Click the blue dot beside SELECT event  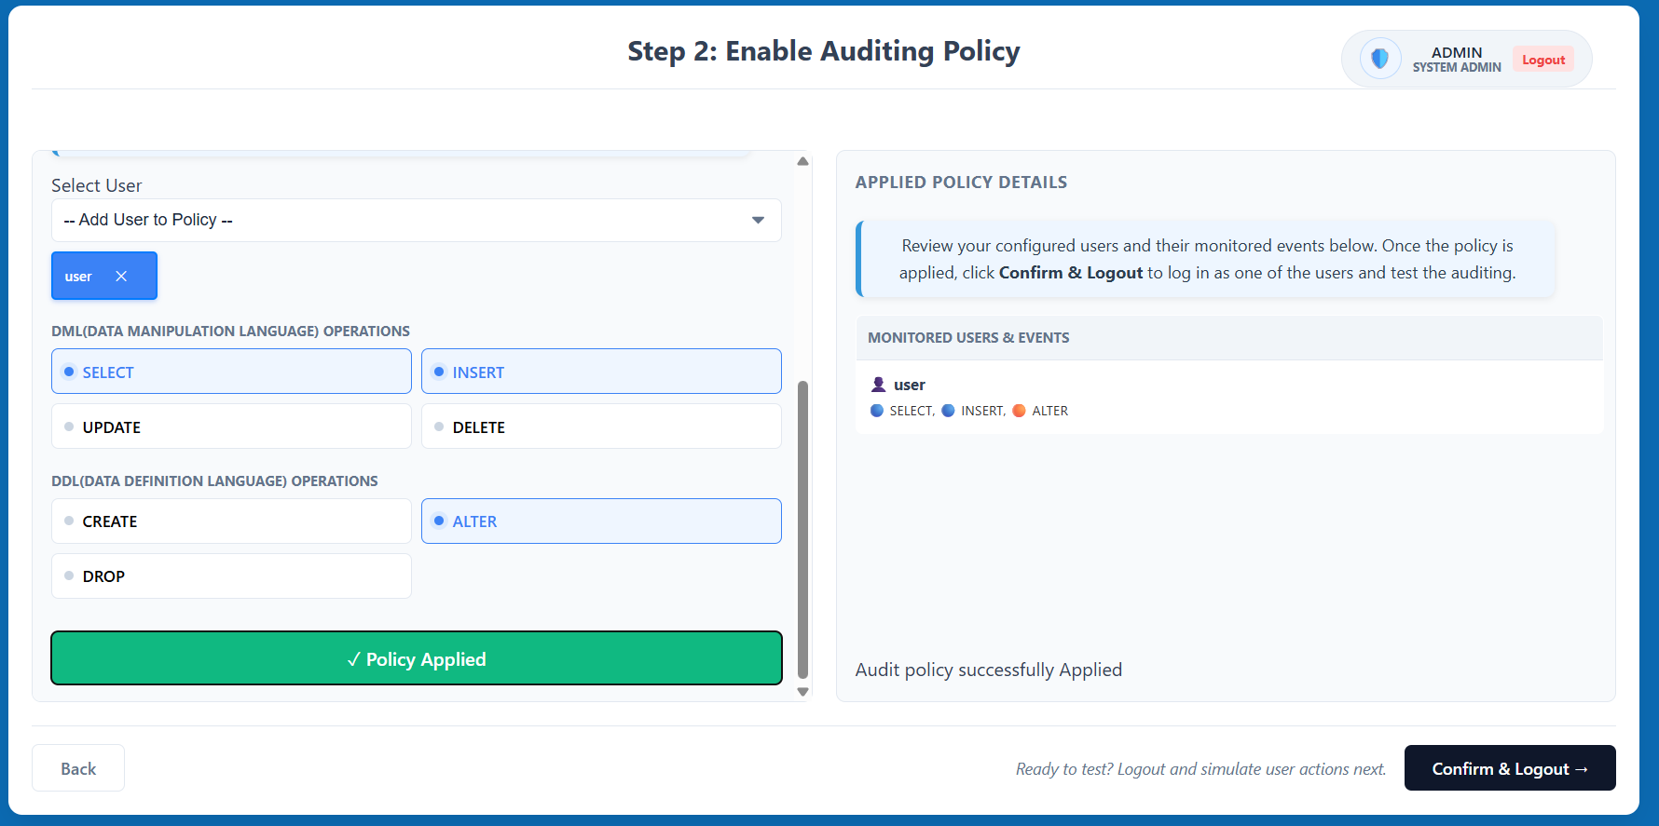pyautogui.click(x=877, y=411)
